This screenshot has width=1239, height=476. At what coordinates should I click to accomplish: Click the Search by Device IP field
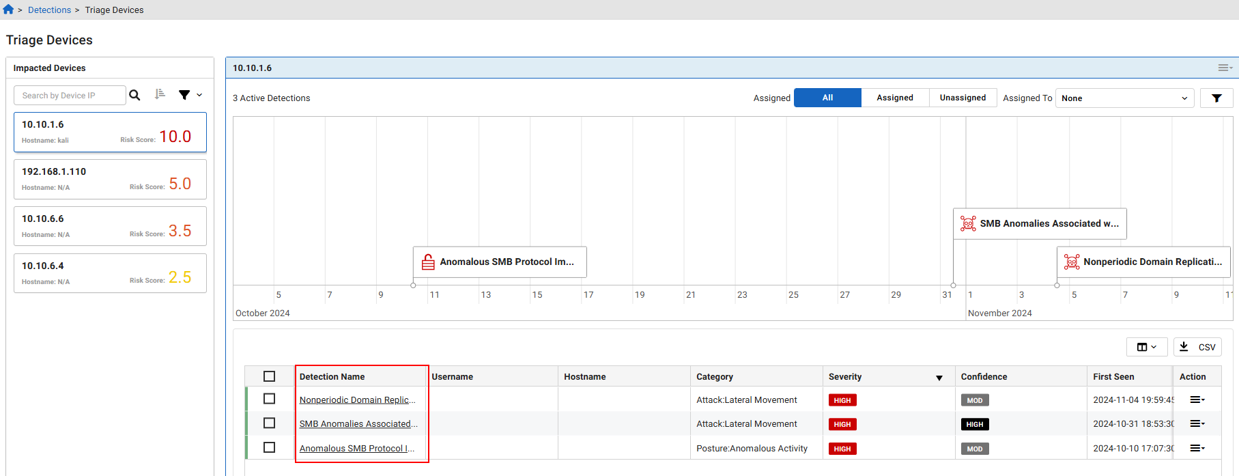70,96
